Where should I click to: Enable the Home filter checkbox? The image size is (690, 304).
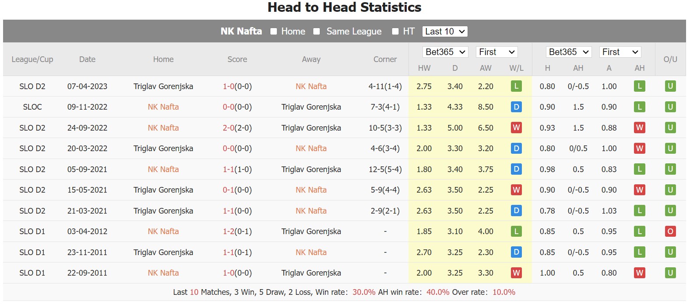[274, 31]
